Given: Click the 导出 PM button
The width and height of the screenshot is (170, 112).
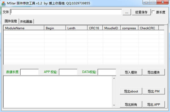Looking at the screenshot, I should (154, 91).
